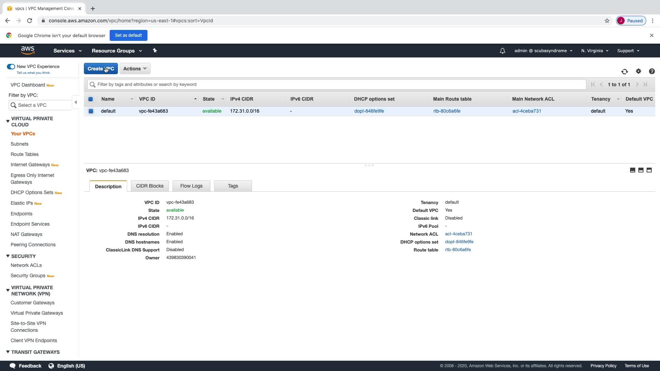Screen dimensions: 660x371
Task: Maximize details pane with rightmost layout icon
Action: click(649, 170)
